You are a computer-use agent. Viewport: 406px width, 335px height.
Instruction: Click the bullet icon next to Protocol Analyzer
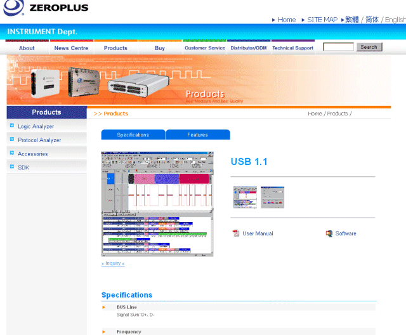tap(12, 140)
